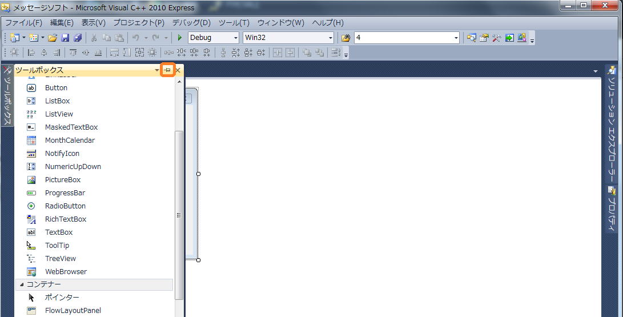623x317 pixels.
Task: Click the Make Same Height icon
Action: point(127,53)
